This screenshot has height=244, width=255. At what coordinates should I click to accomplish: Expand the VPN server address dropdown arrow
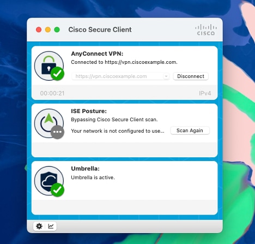(166, 76)
